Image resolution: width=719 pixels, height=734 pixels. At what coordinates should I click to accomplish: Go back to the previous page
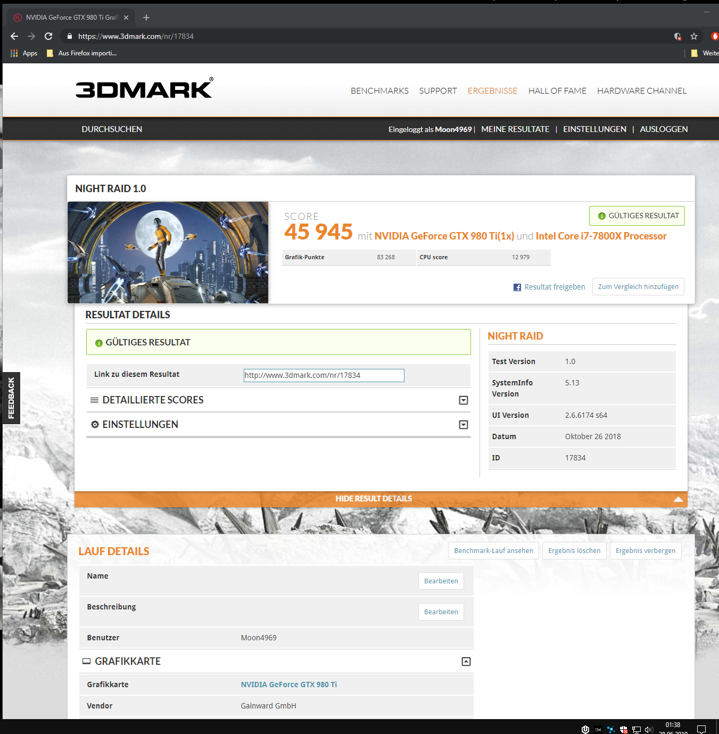[14, 36]
